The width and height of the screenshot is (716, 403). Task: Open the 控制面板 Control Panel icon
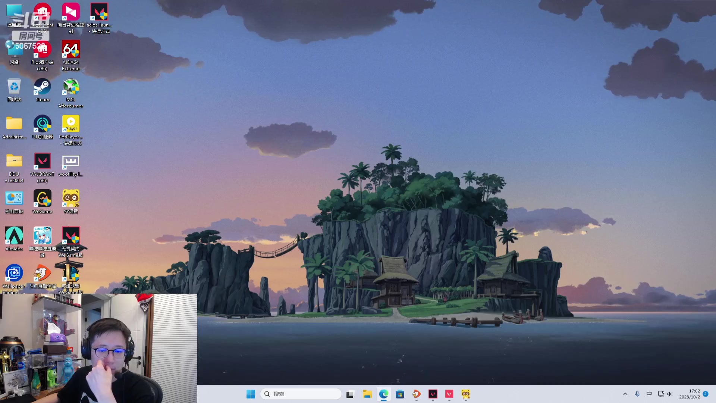coord(14,201)
